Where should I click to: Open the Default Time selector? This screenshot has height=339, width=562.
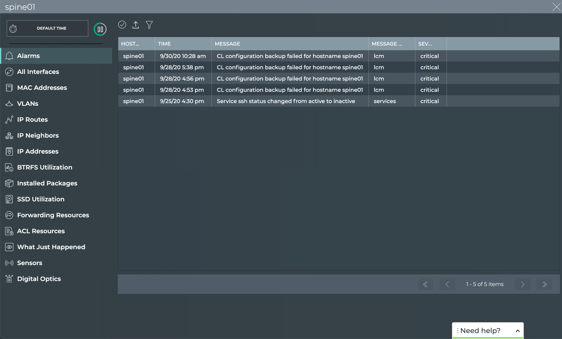(47, 28)
